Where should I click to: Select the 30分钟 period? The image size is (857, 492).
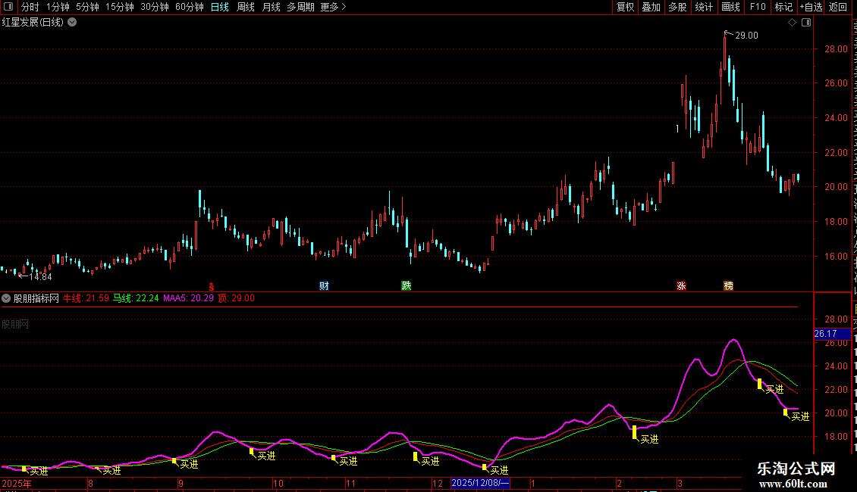click(x=155, y=7)
